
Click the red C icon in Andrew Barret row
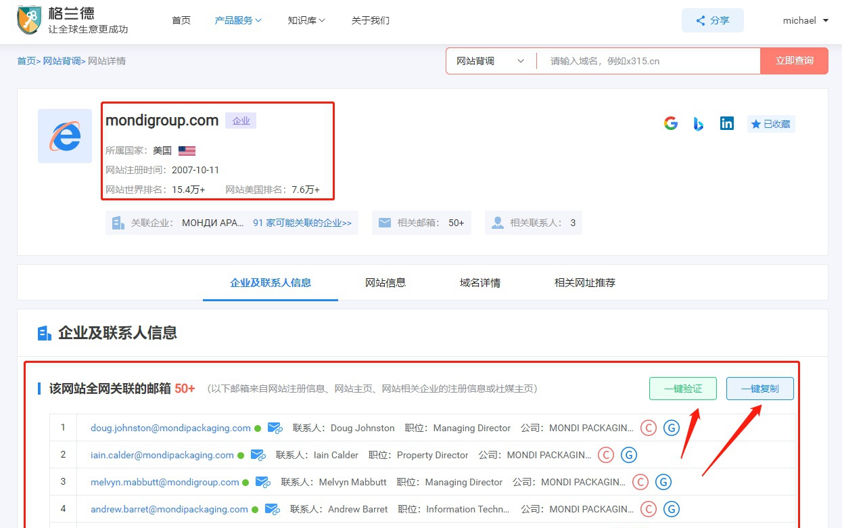coord(649,509)
